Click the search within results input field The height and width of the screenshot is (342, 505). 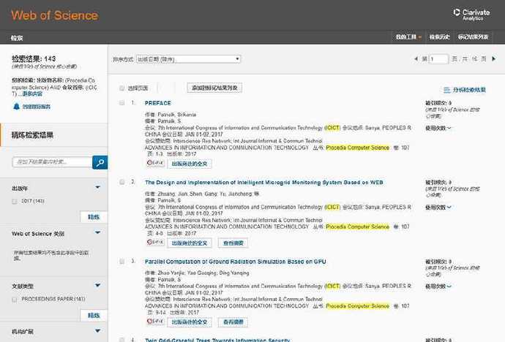(x=52, y=162)
